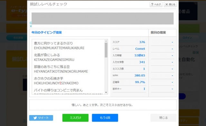206x126 pixels.
Task: Click the bottom gray 閉じる button
Action: (164, 118)
